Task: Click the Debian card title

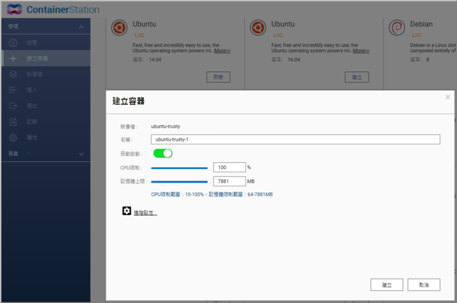Action: coord(421,24)
